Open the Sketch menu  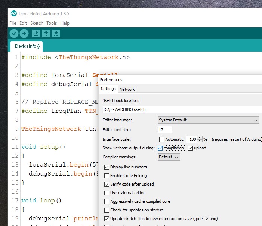point(37,23)
